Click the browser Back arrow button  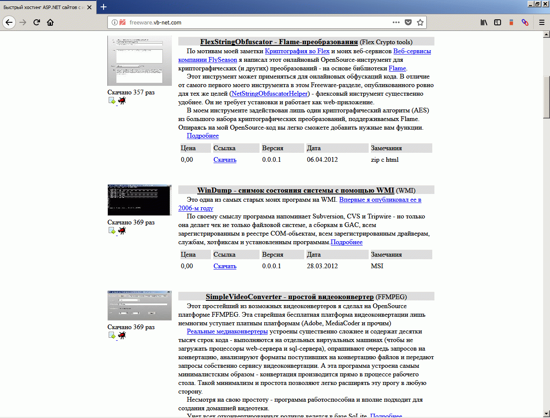click(x=9, y=22)
